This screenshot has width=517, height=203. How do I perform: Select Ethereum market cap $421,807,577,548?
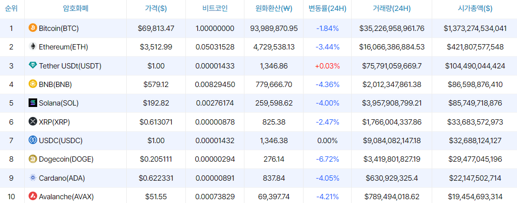click(x=475, y=47)
